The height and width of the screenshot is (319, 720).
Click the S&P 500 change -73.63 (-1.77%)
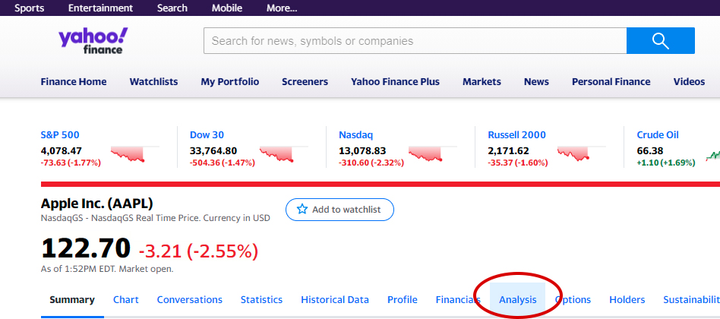71,163
